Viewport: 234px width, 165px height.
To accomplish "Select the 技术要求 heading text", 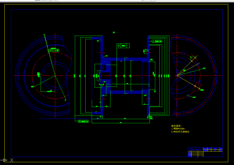I will [176, 126].
